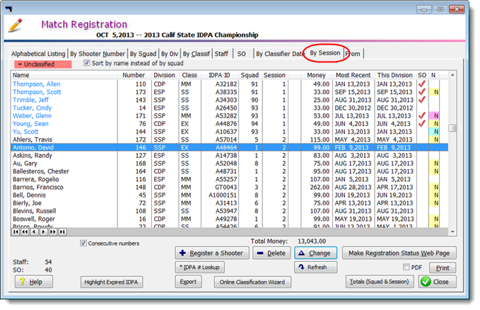
Task: Click the SO checkmark for Young, Sean
Action: [422, 124]
